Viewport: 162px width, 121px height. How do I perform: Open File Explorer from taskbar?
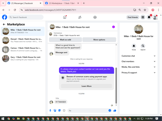(18, 119)
